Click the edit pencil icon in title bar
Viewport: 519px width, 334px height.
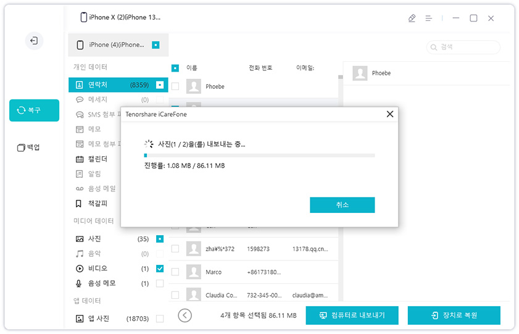tap(412, 18)
